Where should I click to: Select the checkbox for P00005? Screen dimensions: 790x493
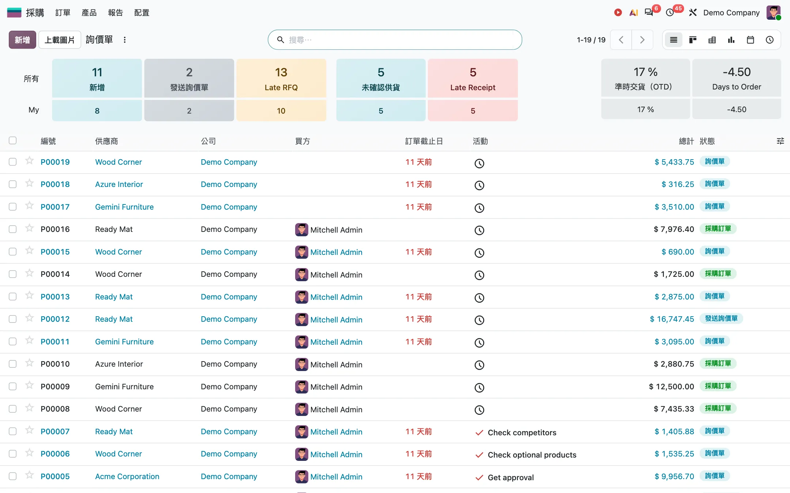pyautogui.click(x=13, y=476)
